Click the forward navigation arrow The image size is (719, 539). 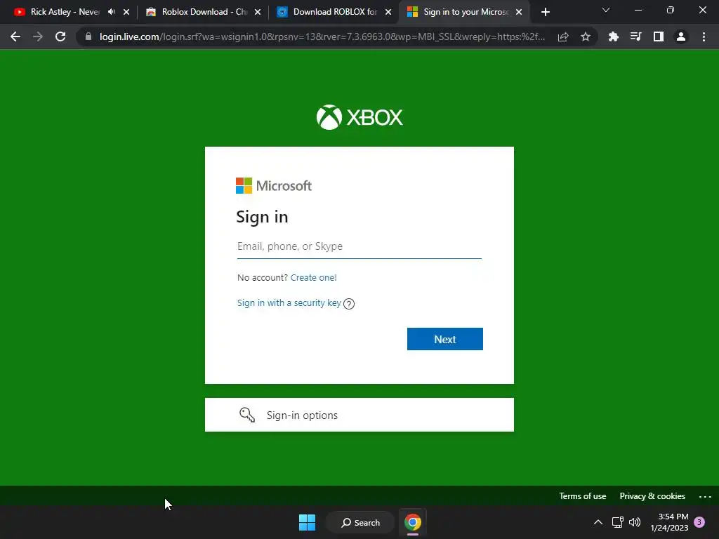click(x=38, y=36)
